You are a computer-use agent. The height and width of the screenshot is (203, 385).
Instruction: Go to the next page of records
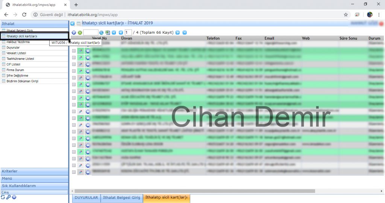(x=177, y=33)
